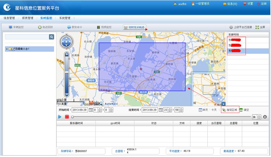The image size is (271, 157).
Task: Click the map zoom-in plus button
Action: pos(67,54)
